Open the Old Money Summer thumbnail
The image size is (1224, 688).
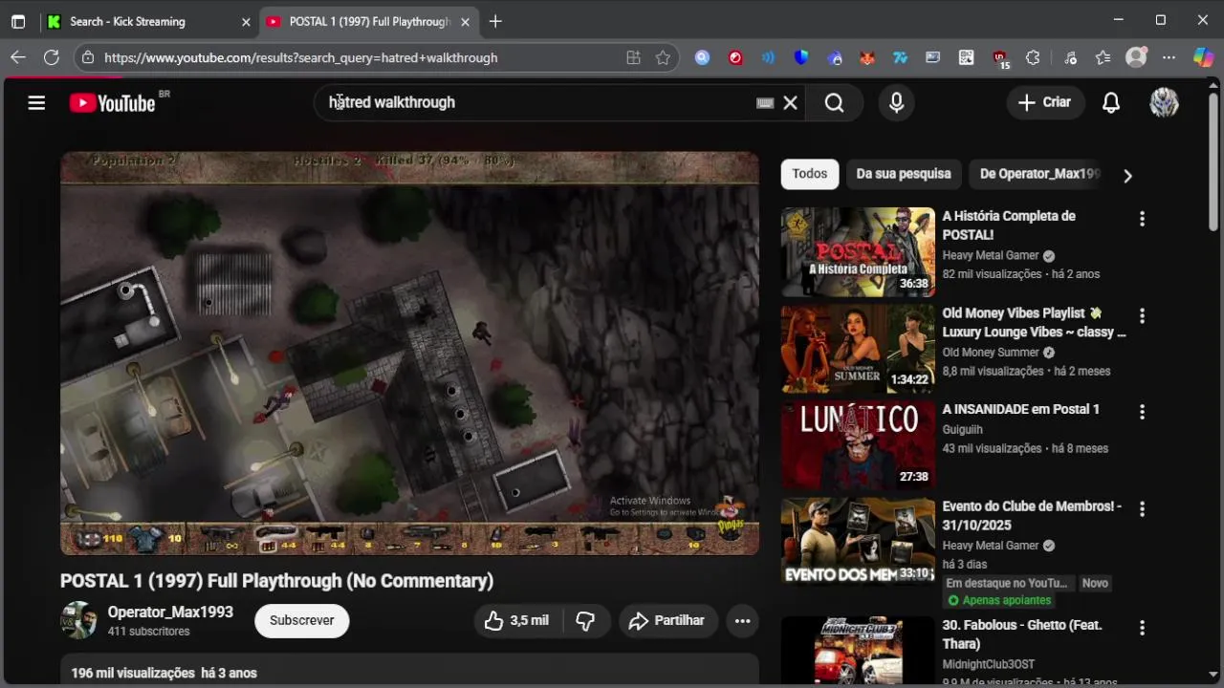coord(858,349)
